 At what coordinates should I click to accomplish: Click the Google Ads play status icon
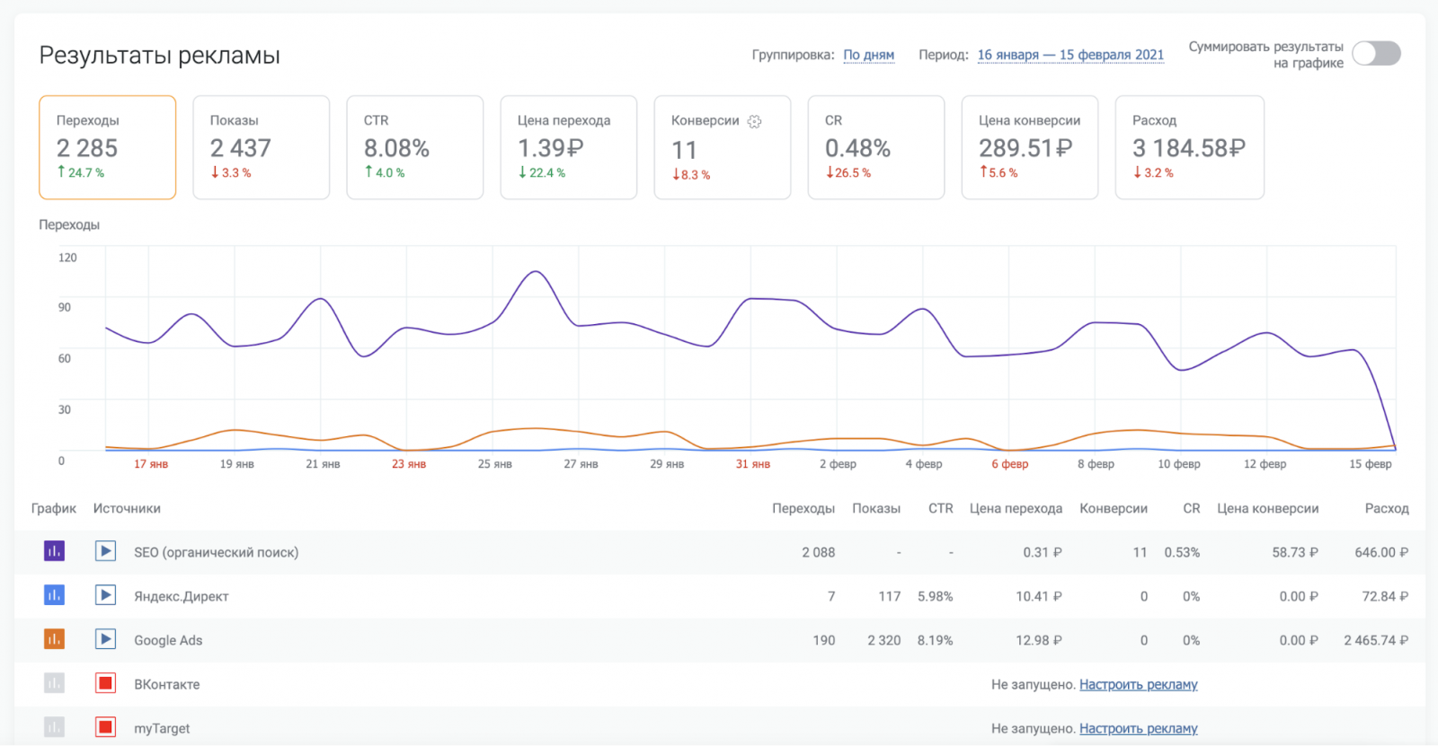click(x=105, y=639)
